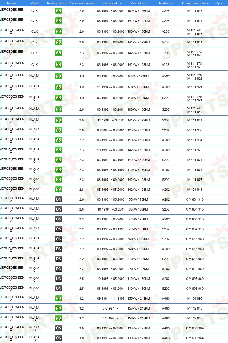Select the engine code cell 'M 104.941'
The width and height of the screenshot is (228, 343).
[195, 190]
